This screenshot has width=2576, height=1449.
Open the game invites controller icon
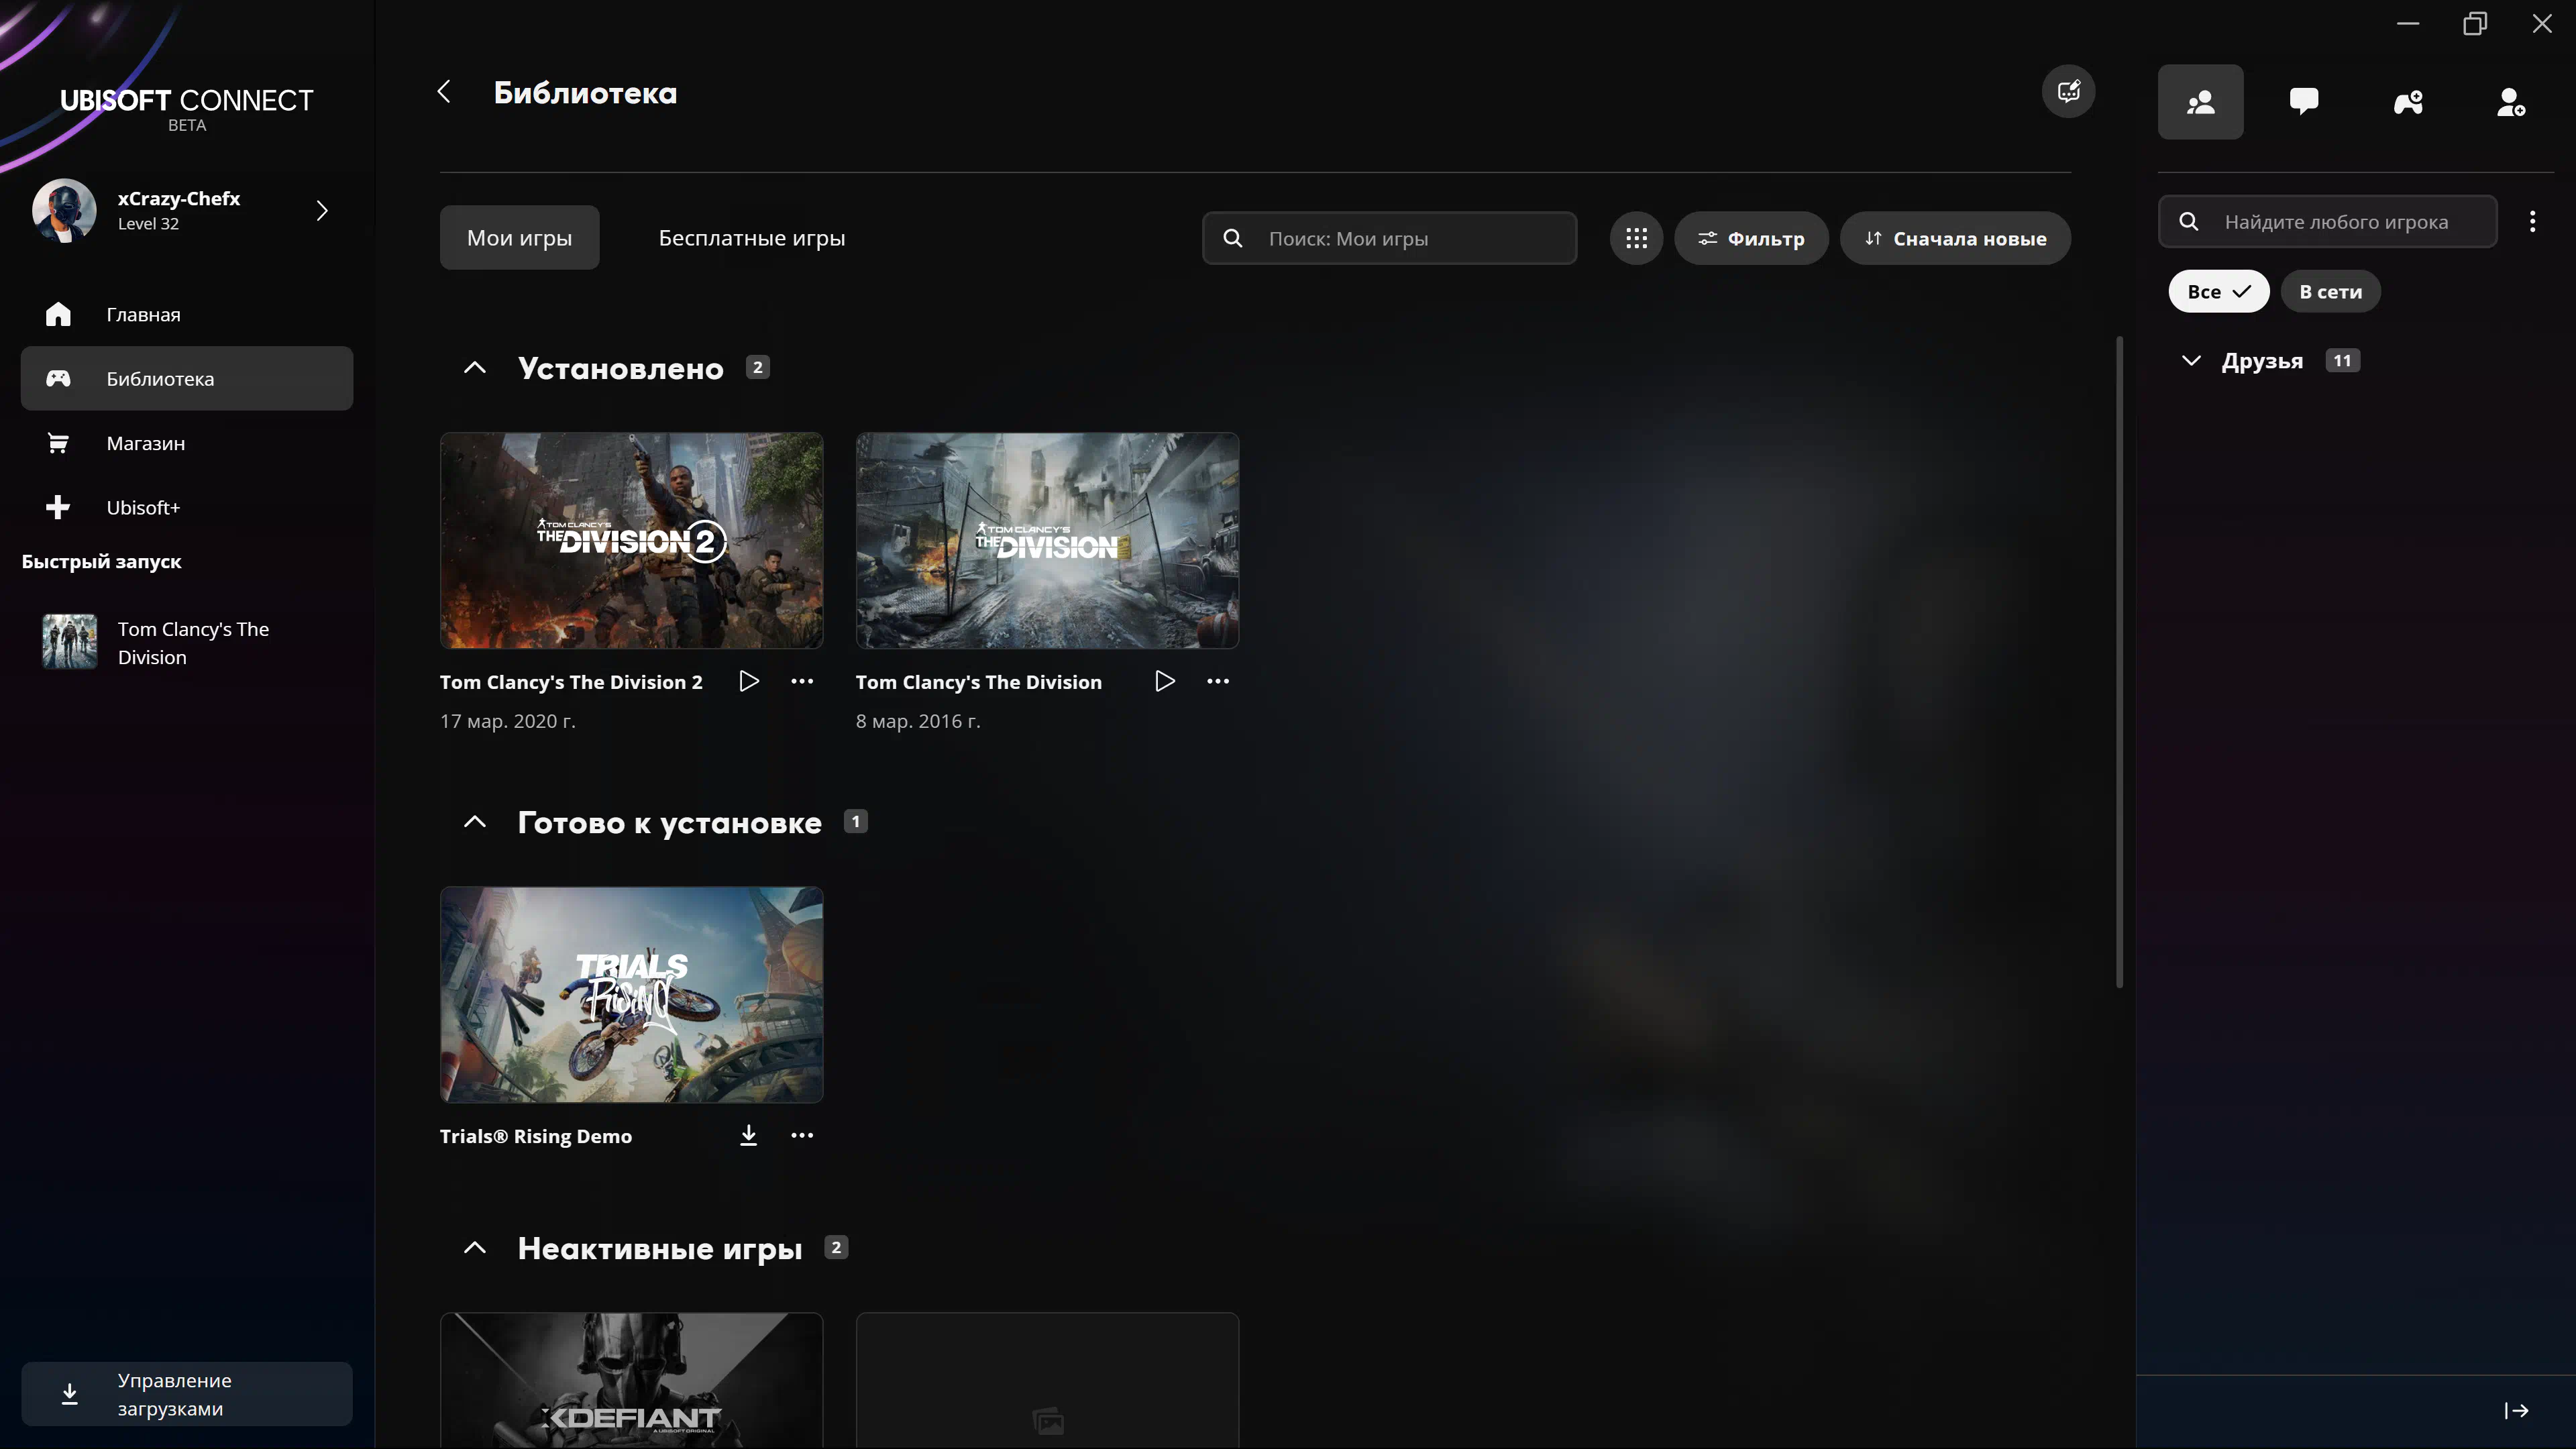pos(2408,101)
